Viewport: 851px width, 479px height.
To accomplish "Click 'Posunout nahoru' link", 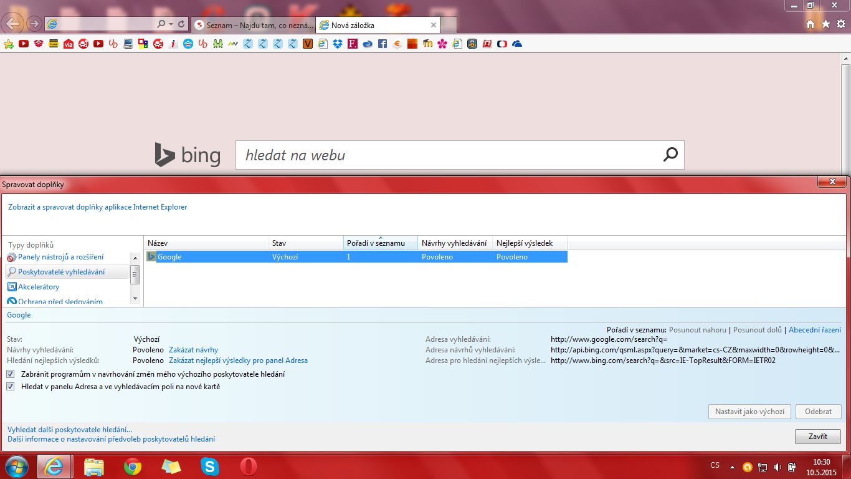I will click(x=698, y=330).
